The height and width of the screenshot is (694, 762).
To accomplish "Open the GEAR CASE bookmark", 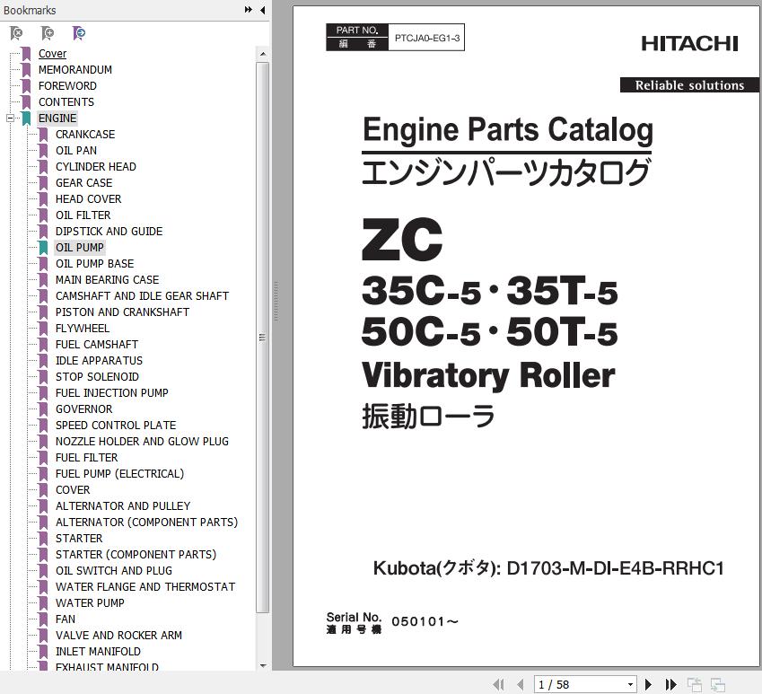I will 83,183.
